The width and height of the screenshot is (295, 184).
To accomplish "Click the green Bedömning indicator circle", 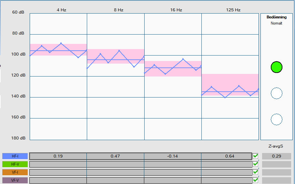I will point(276,67).
